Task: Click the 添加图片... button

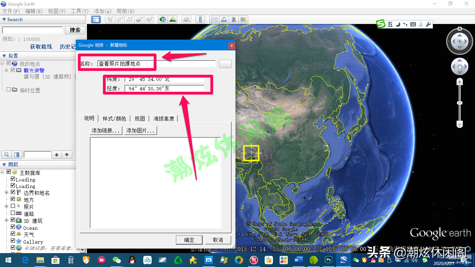Action: click(141, 130)
